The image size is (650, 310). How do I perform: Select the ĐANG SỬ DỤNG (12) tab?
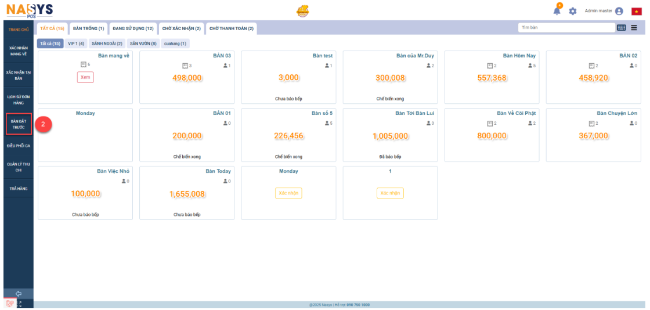[x=133, y=28]
